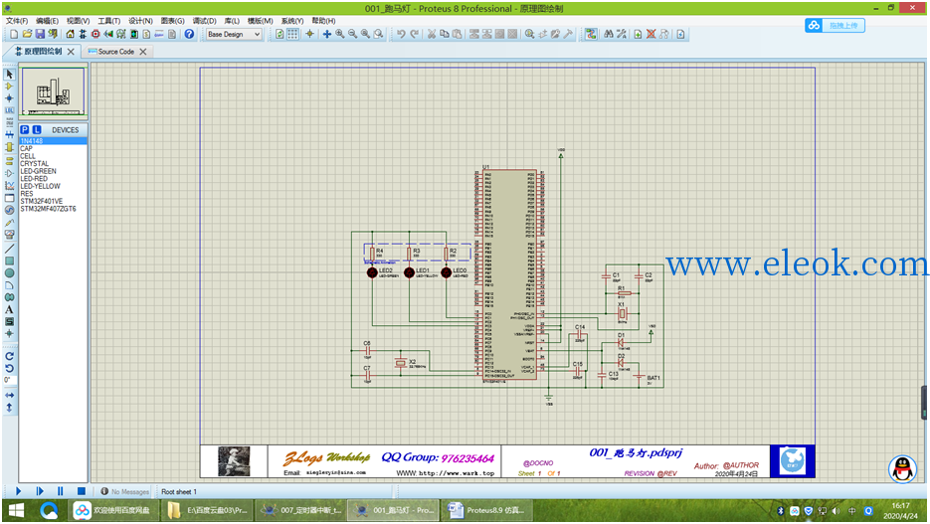This screenshot has height=524, width=930.
Task: Open the help question mark icon
Action: click(189, 34)
